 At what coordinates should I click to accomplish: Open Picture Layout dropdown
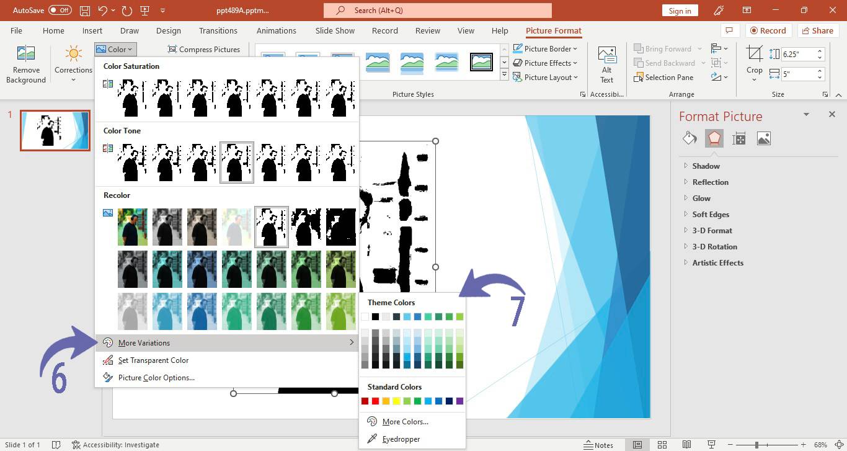pyautogui.click(x=545, y=78)
